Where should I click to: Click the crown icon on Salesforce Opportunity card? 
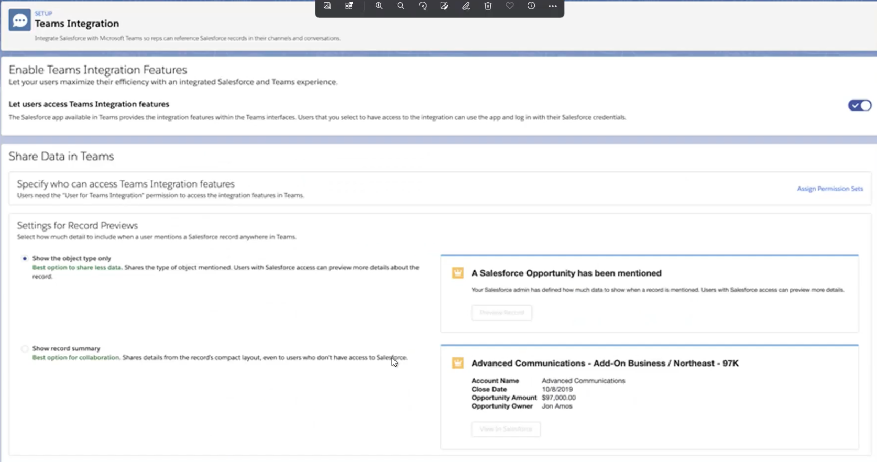pos(458,273)
